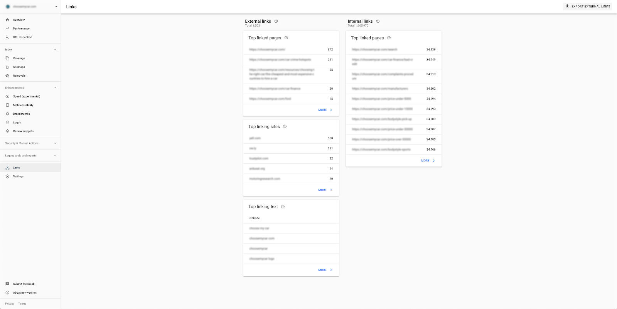
Task: Go to URL inspection
Action: (x=30, y=37)
